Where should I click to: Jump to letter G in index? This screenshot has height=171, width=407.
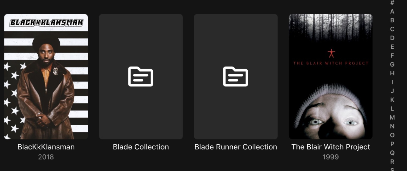click(x=392, y=65)
